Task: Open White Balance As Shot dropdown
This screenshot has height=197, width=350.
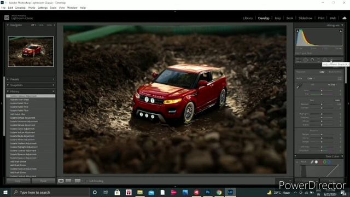Action: (332, 85)
